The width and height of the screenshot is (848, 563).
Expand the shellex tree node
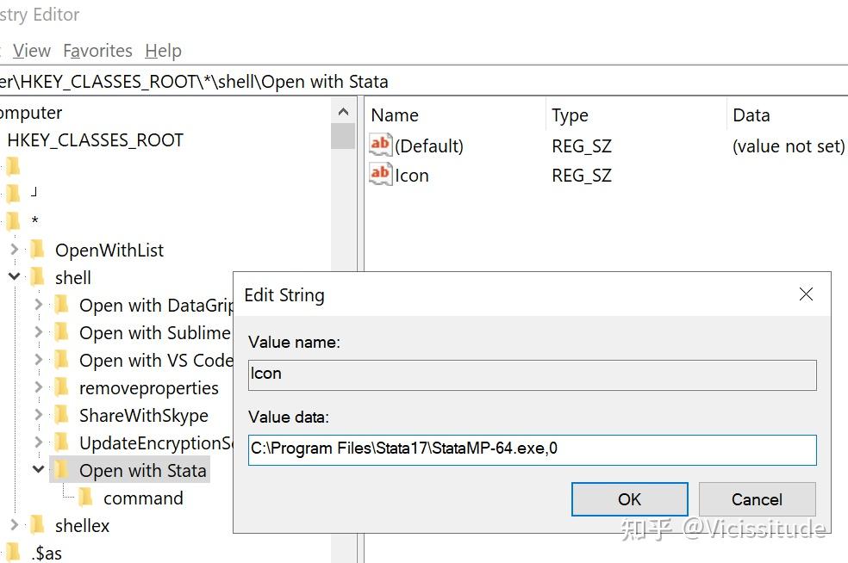[x=14, y=525]
